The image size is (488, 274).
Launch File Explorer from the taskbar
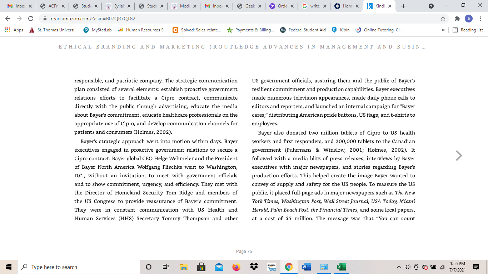(184, 267)
